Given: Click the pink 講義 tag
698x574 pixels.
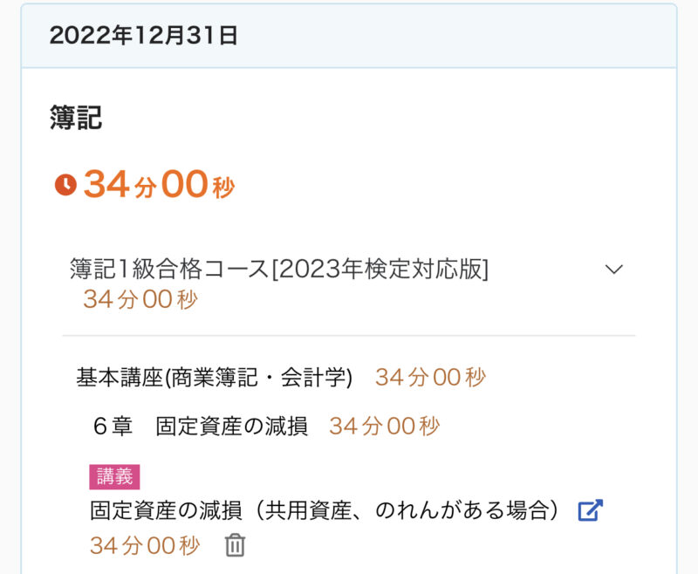Looking at the screenshot, I should point(114,476).
